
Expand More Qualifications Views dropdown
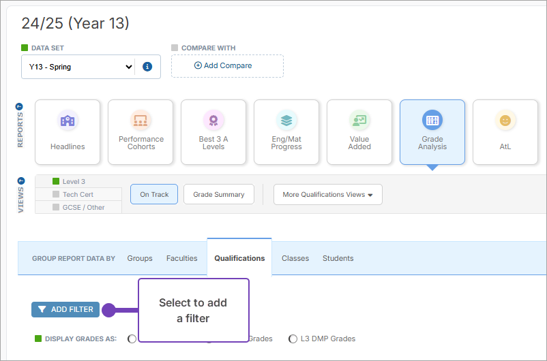[327, 194]
